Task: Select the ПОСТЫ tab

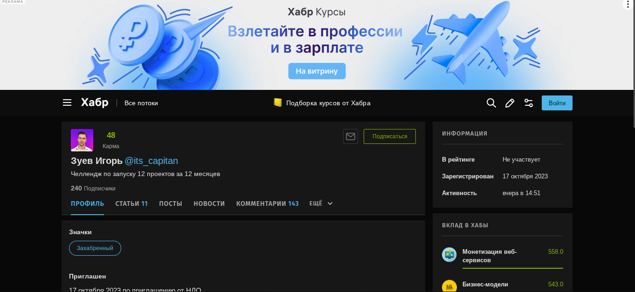Action: pos(171,204)
